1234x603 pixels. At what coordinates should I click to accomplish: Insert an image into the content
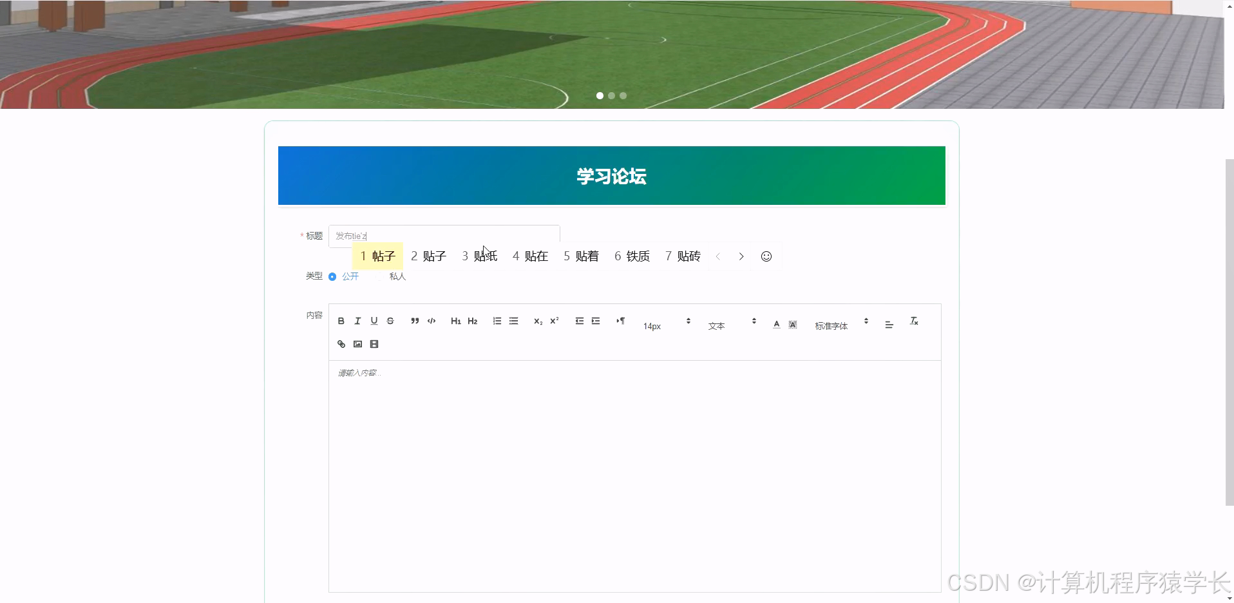[x=357, y=343]
